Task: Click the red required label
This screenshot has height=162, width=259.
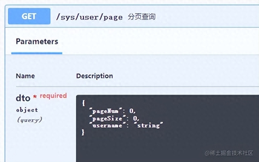Action: [53, 96]
